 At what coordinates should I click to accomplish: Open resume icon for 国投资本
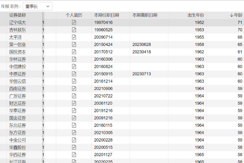click(74, 52)
